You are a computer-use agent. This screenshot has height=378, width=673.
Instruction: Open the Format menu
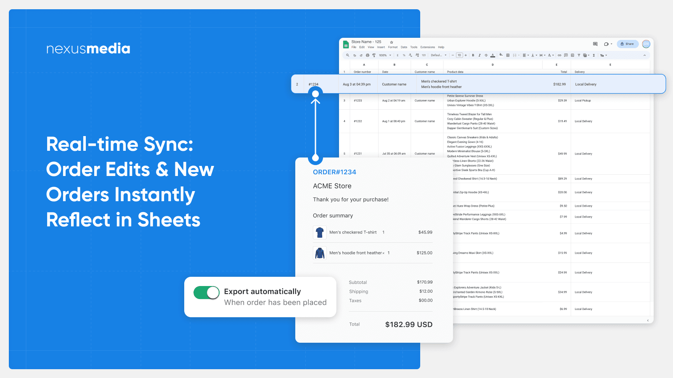[x=392, y=47]
